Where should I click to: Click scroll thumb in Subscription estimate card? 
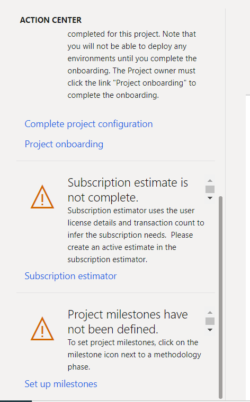210,189
